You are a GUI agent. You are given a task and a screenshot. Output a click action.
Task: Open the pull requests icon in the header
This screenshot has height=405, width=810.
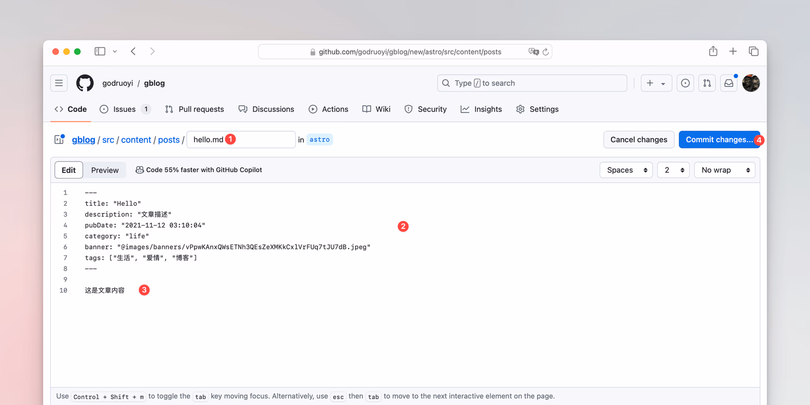click(707, 83)
